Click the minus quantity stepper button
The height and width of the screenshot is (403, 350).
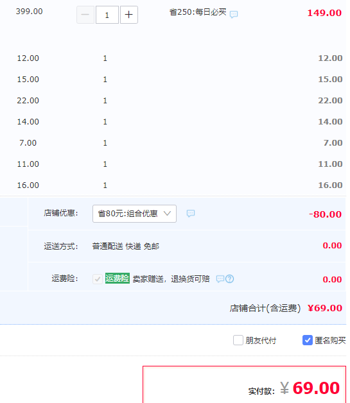coord(85,15)
